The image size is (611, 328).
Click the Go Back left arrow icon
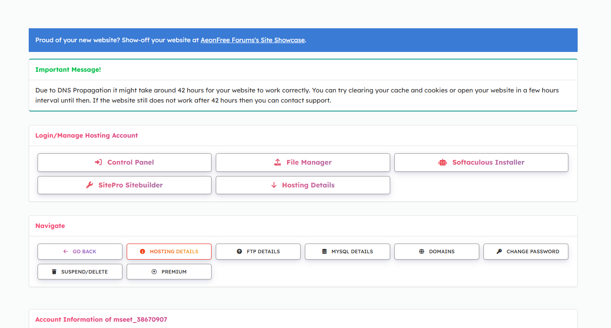click(65, 251)
